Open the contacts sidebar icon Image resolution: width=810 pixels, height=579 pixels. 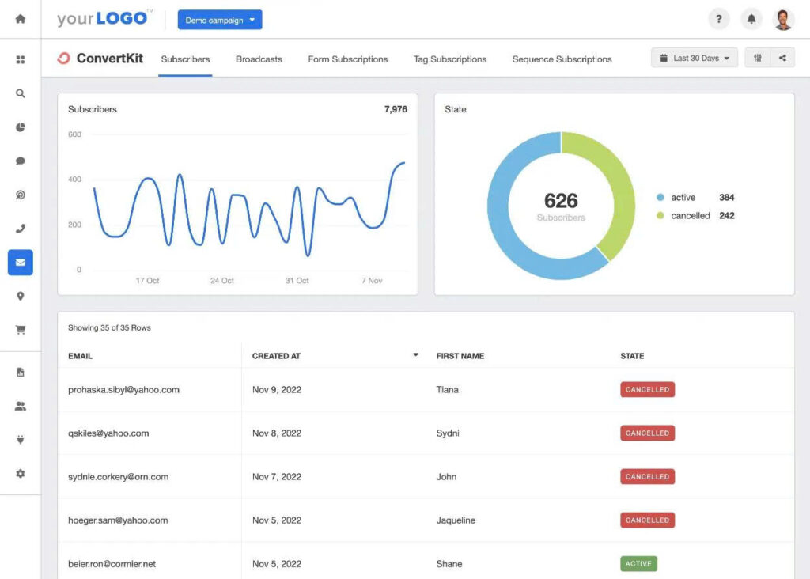20,406
